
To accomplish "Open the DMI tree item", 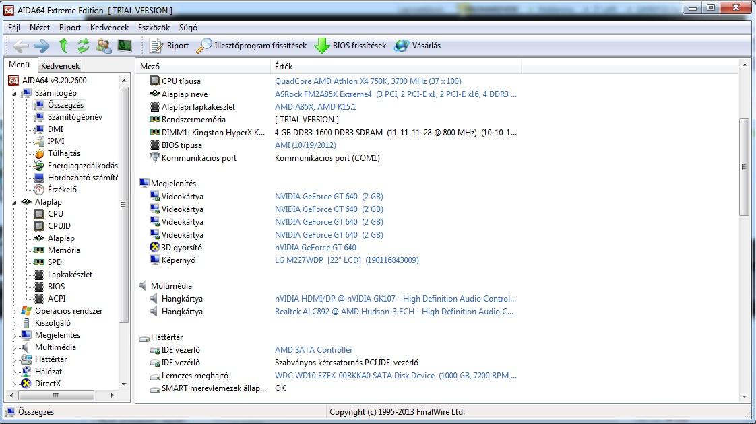I will point(55,129).
